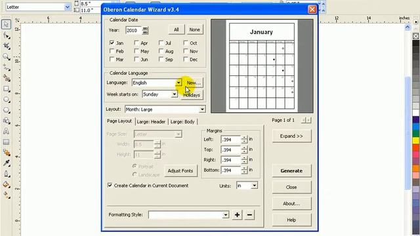Adjust the Year spinner arrows

coord(145,30)
